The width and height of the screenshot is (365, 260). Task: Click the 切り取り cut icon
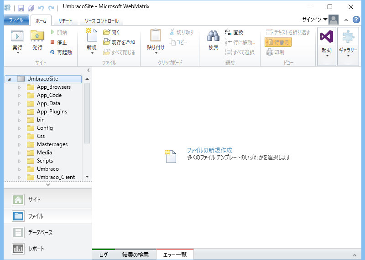tap(172, 32)
